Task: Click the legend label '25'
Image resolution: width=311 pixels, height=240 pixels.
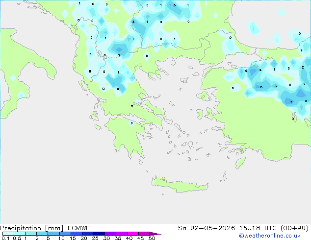Action: point(95,238)
